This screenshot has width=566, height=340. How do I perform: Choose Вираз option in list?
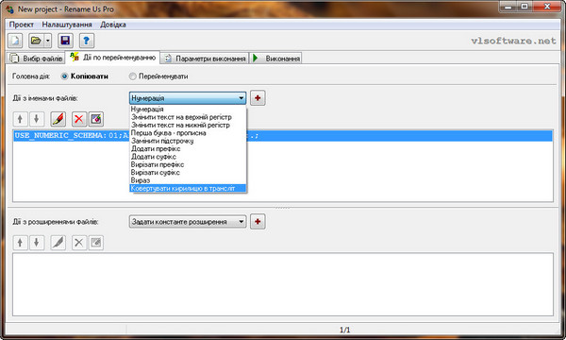[188, 180]
